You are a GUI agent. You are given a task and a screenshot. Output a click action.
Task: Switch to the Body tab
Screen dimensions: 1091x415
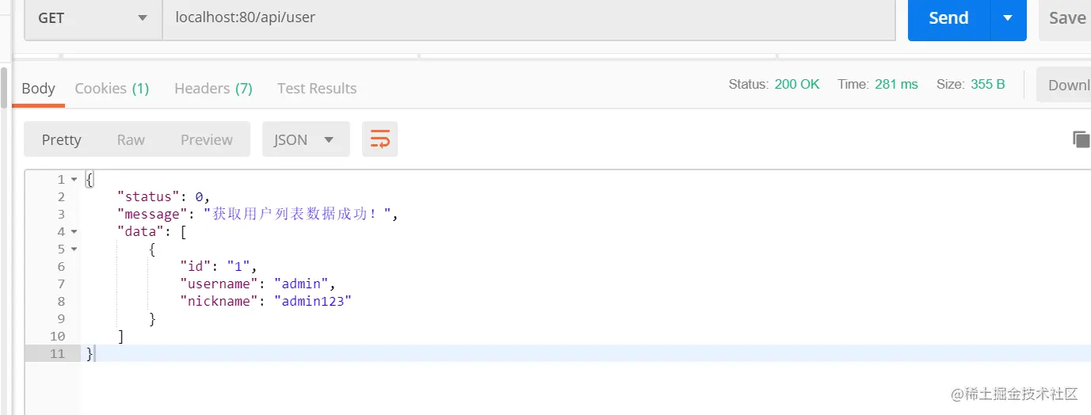tap(38, 88)
